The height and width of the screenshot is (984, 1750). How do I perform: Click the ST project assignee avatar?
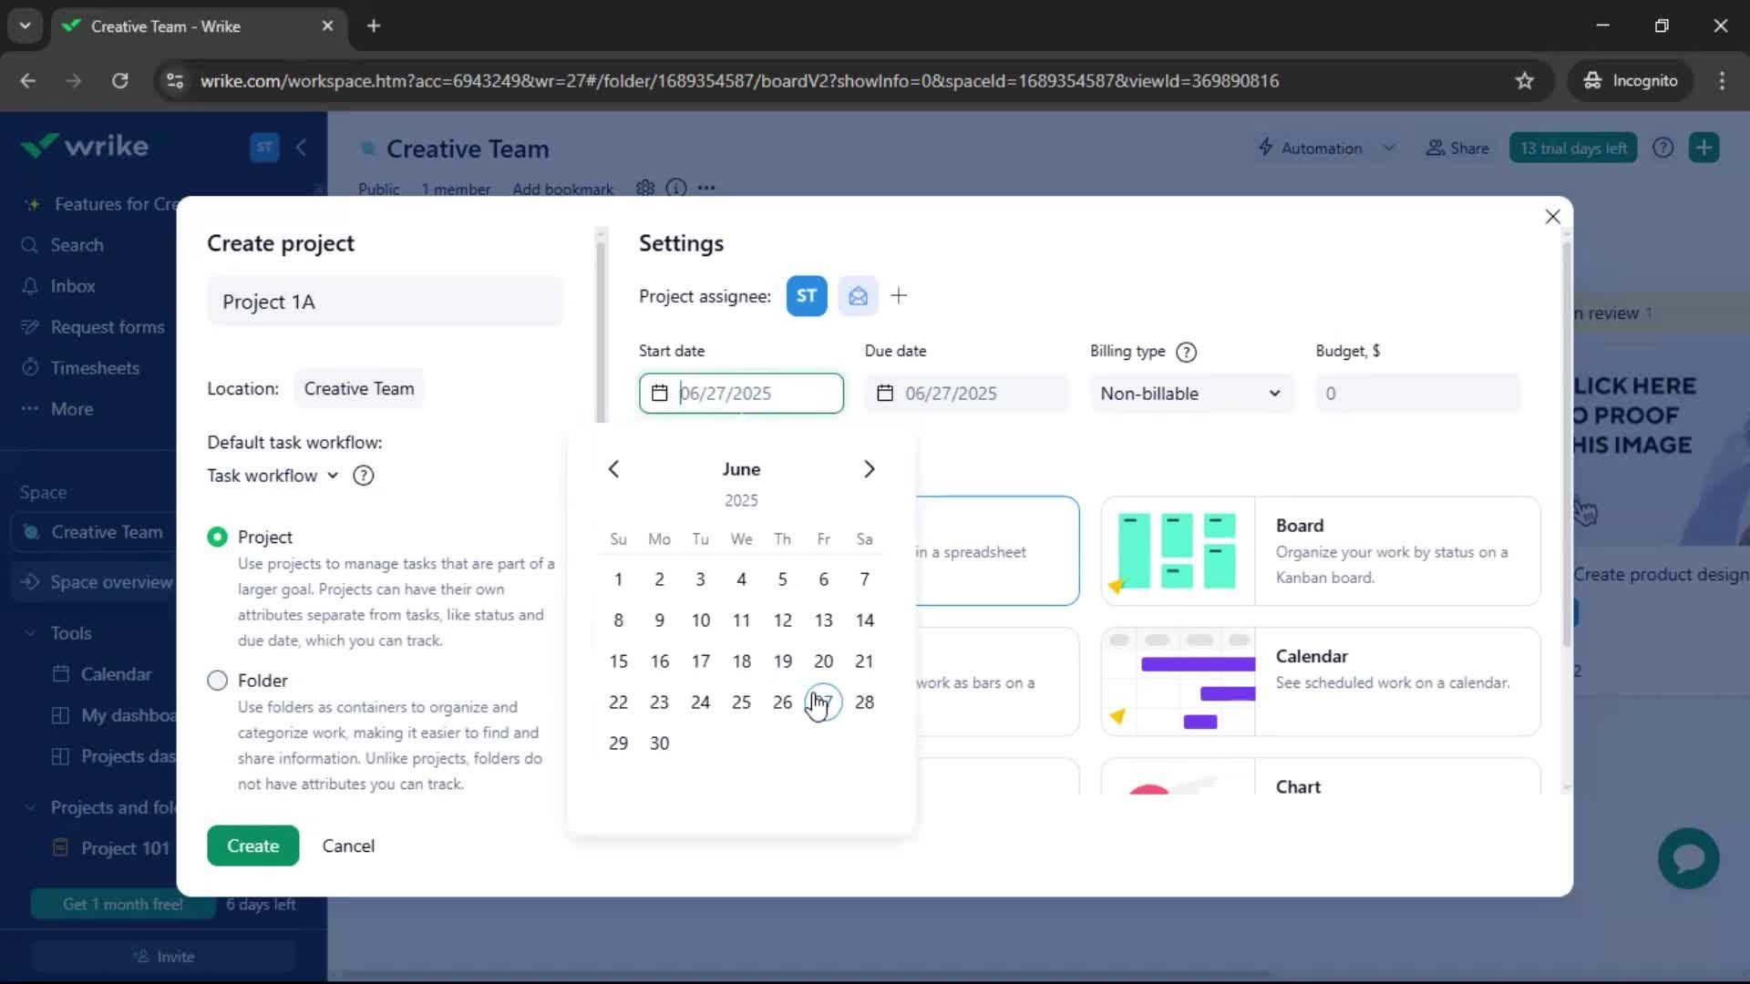click(x=807, y=296)
